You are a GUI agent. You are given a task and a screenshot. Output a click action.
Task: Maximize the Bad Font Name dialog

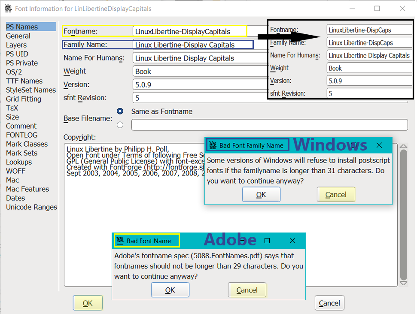[267, 241]
